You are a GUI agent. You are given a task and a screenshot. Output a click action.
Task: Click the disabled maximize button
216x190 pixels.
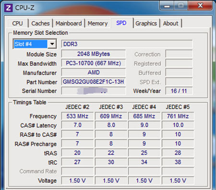coord(181,6)
